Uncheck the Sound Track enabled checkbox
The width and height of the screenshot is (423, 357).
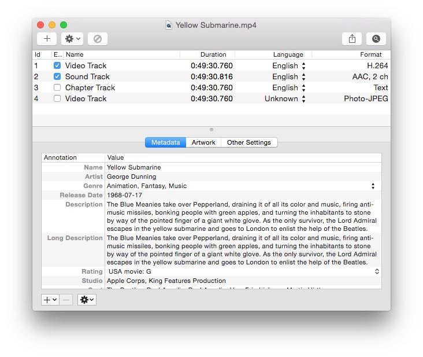tap(57, 76)
